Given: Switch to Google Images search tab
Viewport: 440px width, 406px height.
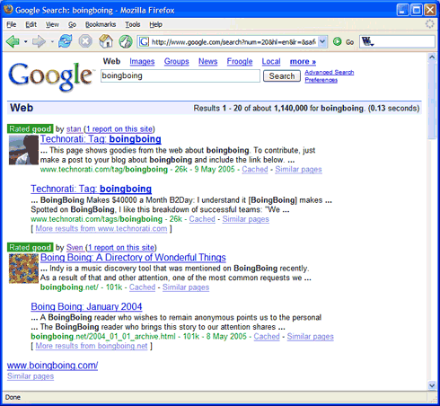Looking at the screenshot, I should [x=142, y=61].
